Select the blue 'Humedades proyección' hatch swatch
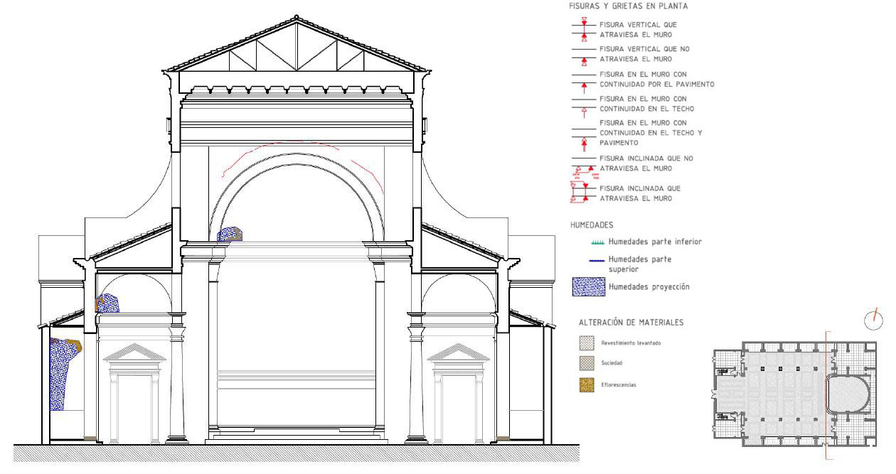Viewport: 896px width, 474px height. 588,287
